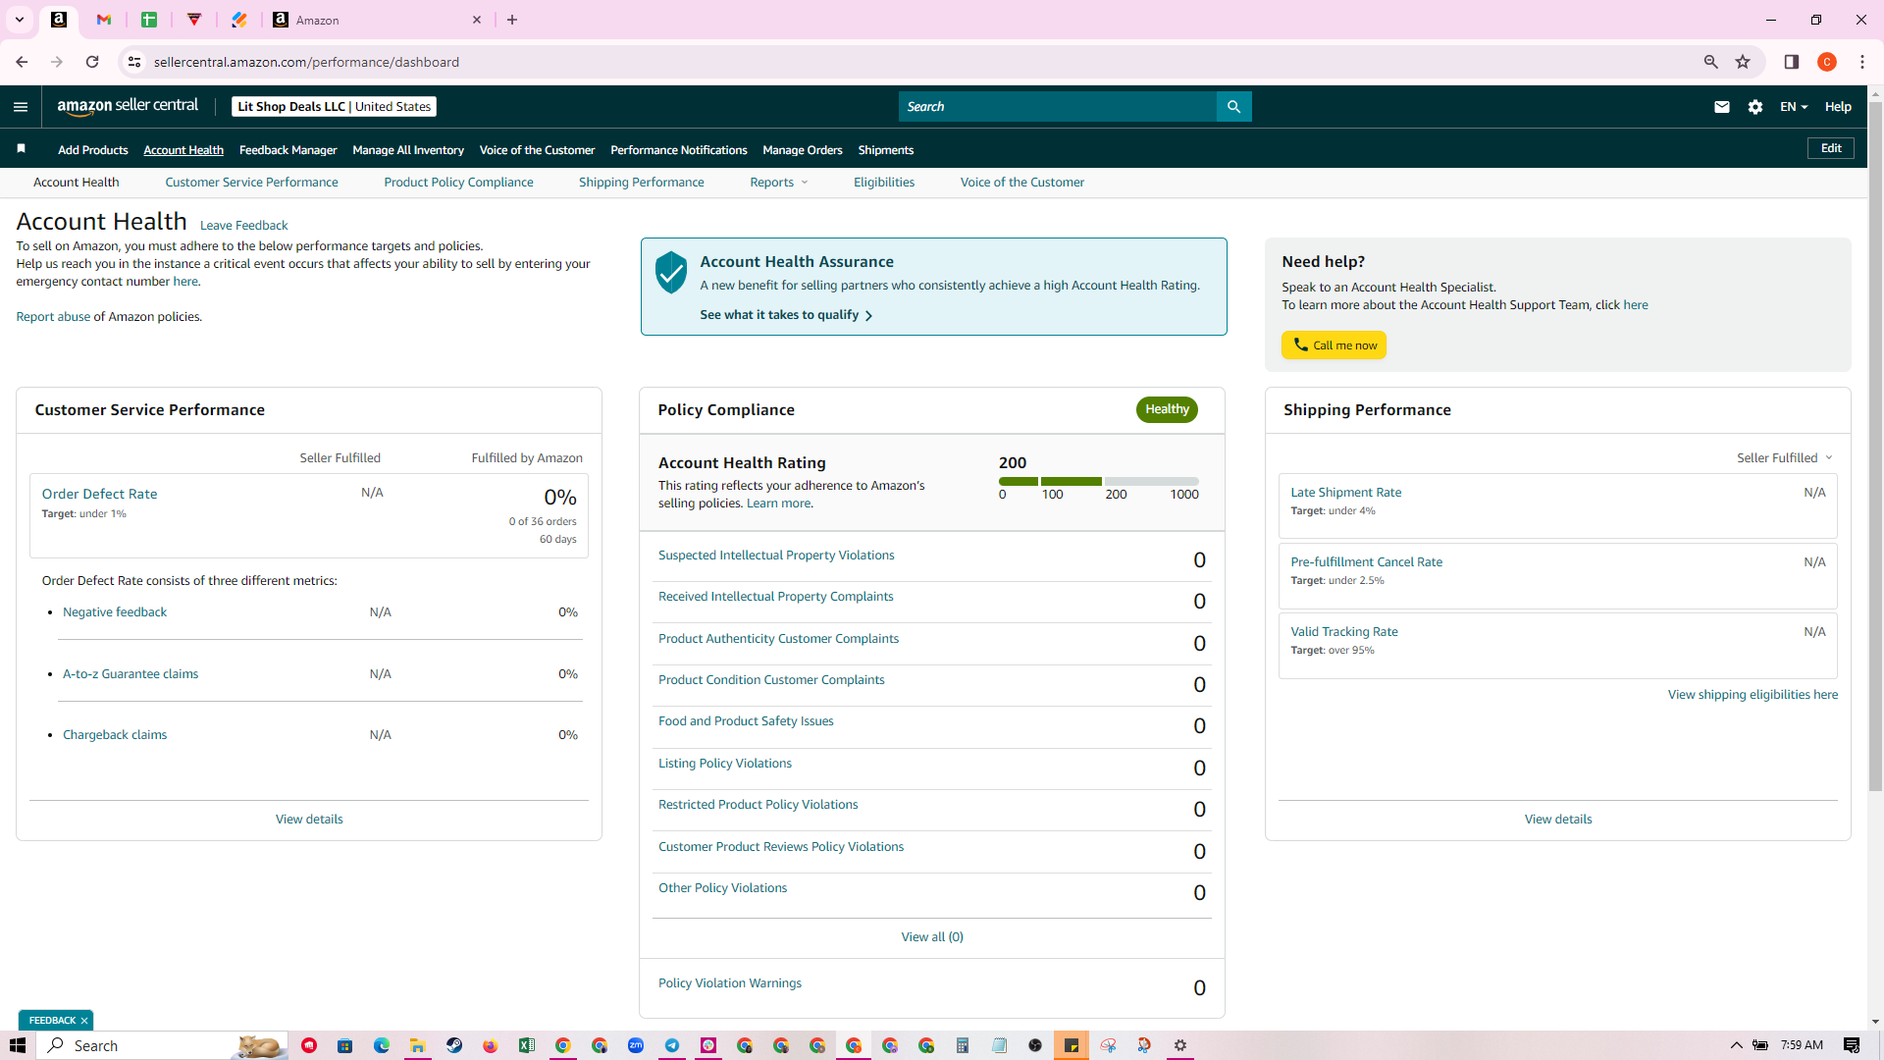Reload the page
The height and width of the screenshot is (1060, 1884).
(92, 62)
